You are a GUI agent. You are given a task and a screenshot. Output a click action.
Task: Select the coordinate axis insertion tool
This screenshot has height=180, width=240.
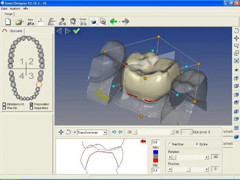click(41, 21)
